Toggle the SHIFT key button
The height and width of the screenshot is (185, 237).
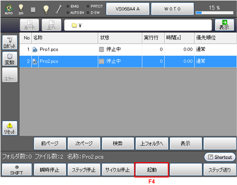click(17, 170)
